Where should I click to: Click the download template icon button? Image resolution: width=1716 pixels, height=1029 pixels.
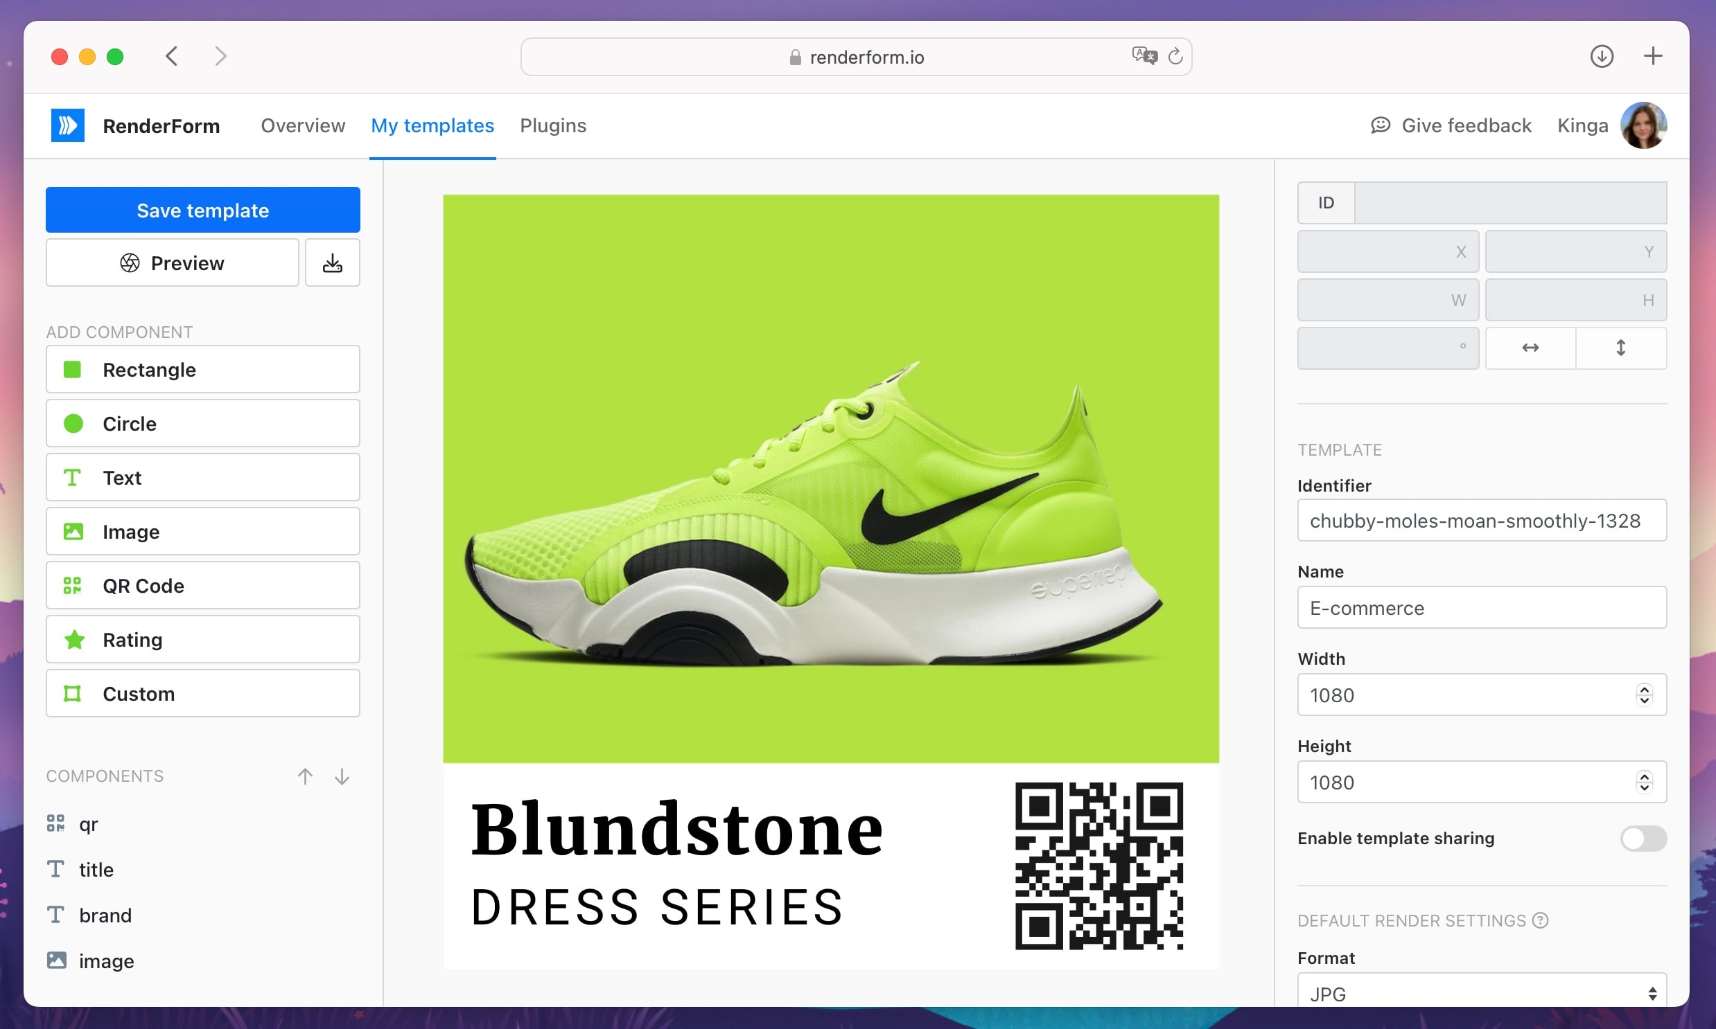tap(333, 263)
